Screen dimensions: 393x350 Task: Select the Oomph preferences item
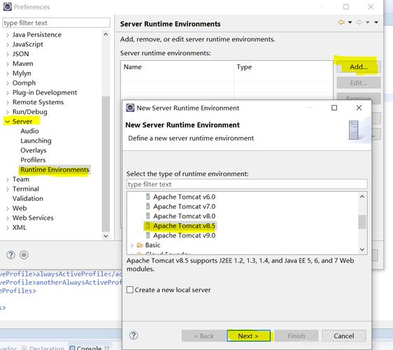click(x=24, y=83)
